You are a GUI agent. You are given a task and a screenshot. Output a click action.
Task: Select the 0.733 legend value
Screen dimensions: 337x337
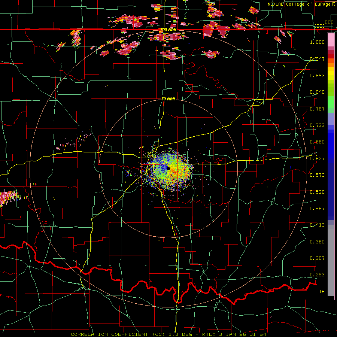[x=317, y=125]
